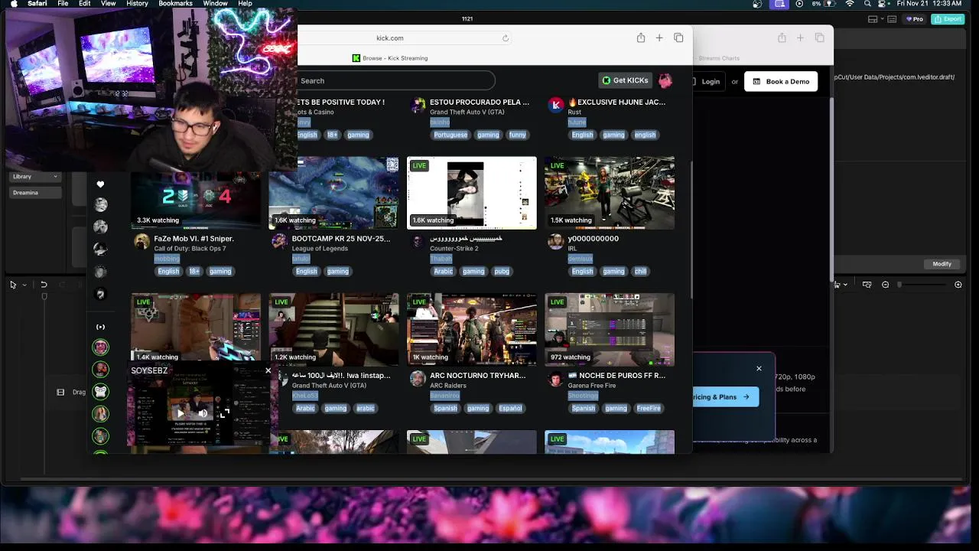Screen dimensions: 979x551
Task: Zoom out the CapCut timeline
Action: pos(885,285)
